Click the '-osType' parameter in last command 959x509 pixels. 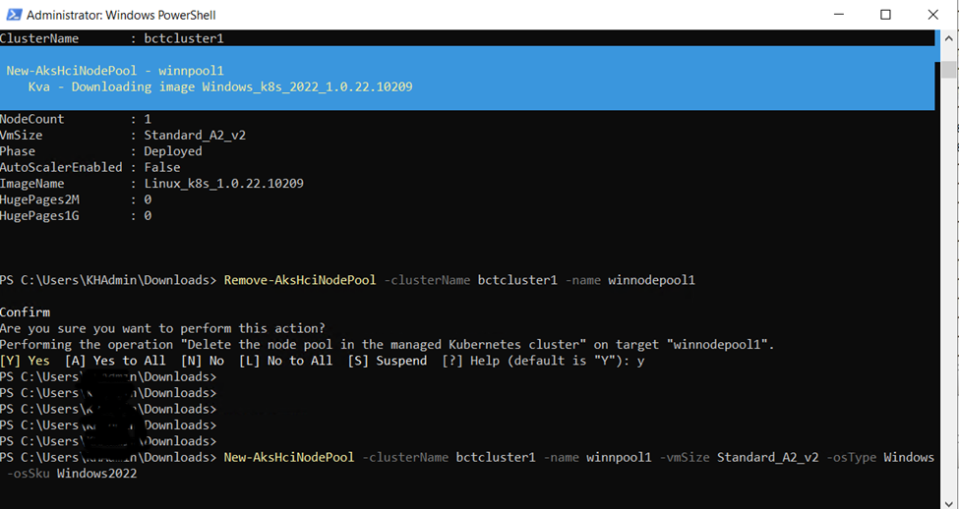[852, 457]
